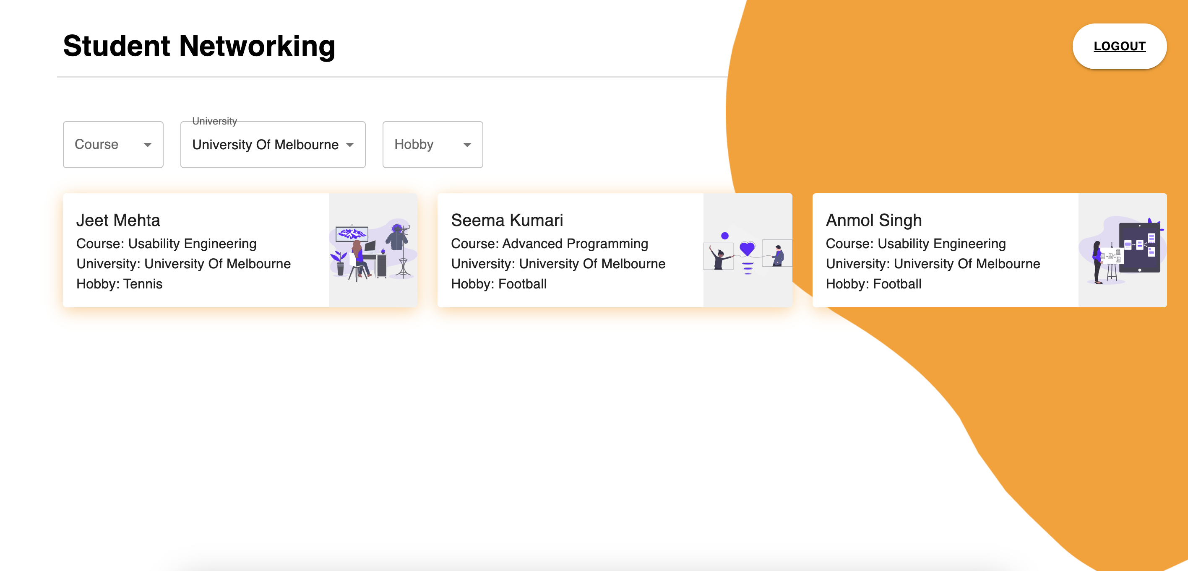The width and height of the screenshot is (1188, 571).
Task: Click Seema's Course: Advanced Programming line
Action: pyautogui.click(x=549, y=243)
